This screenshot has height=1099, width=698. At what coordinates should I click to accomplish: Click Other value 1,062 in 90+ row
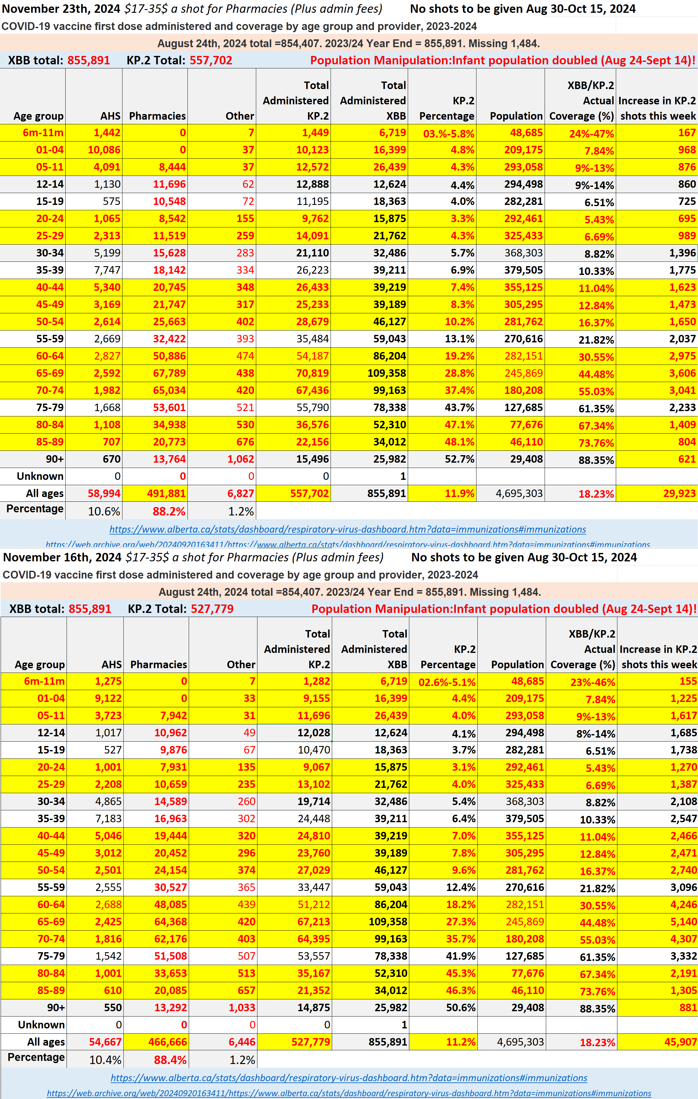[222, 459]
